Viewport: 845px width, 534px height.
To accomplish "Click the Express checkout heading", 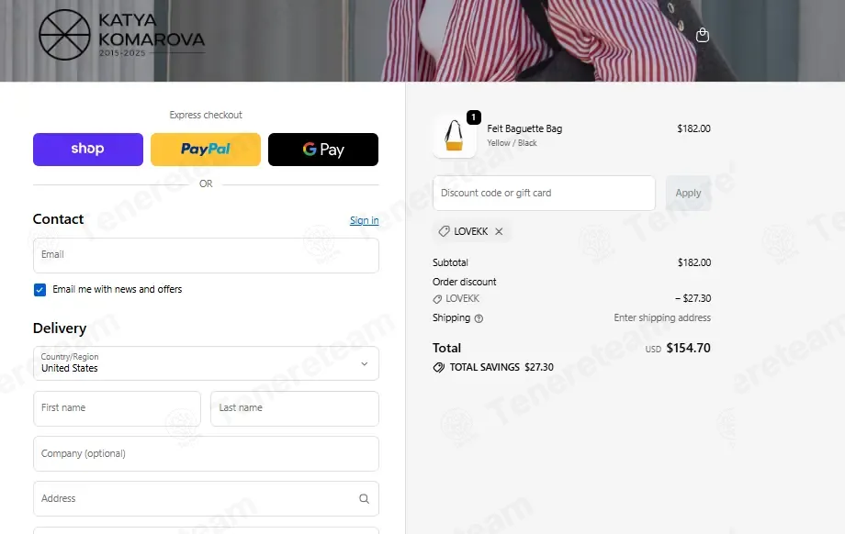I will pyautogui.click(x=206, y=115).
